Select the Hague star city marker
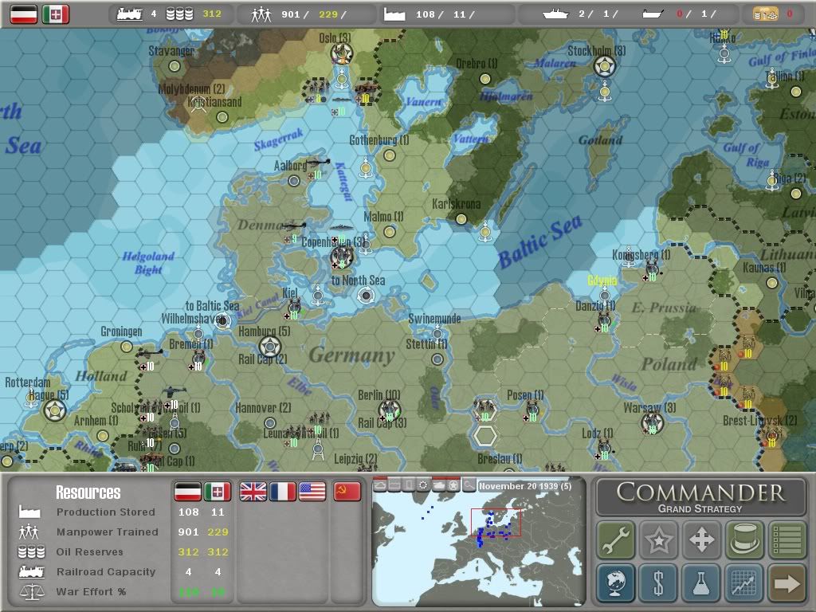This screenshot has height=612, width=816. 55,410
